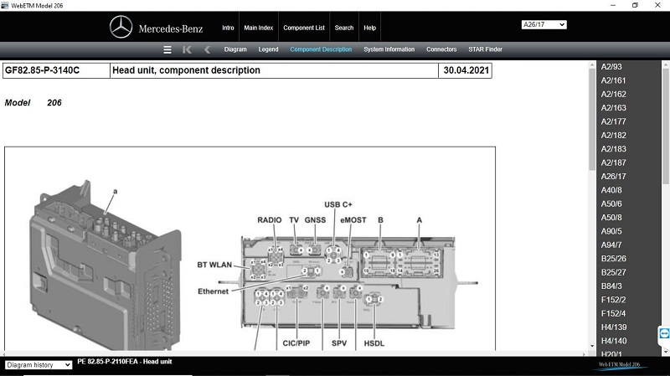Select component A2/93 in list
Screen dimensions: 670x376
(611, 67)
